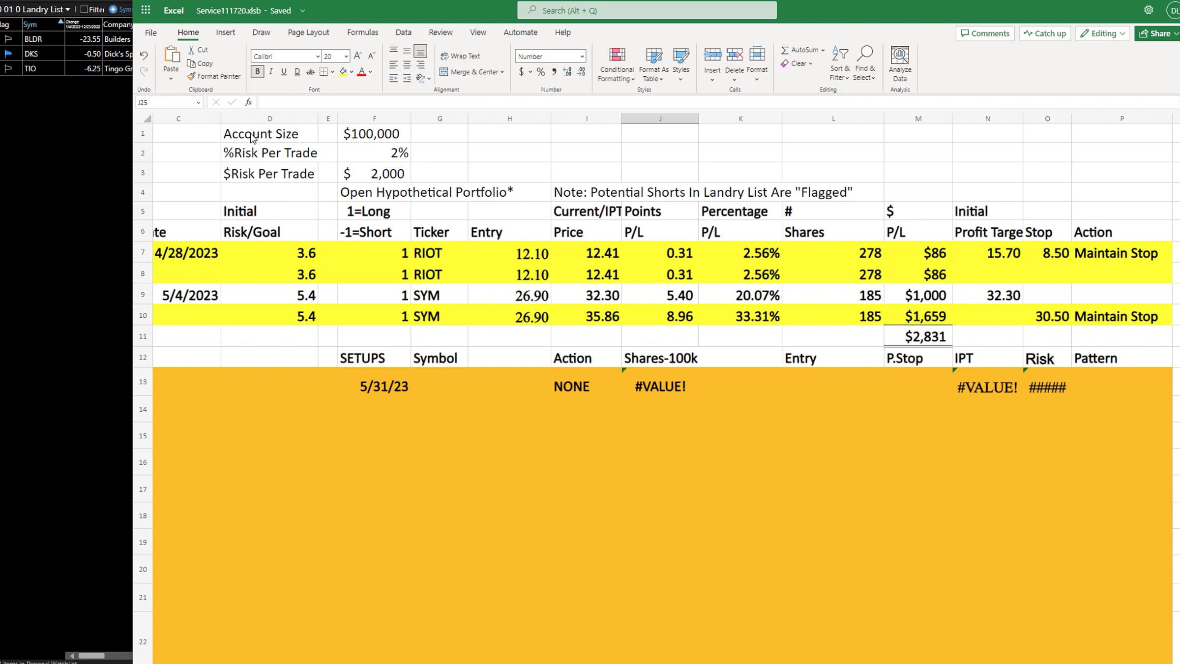
Task: Click the Search box in the title bar
Action: click(647, 10)
